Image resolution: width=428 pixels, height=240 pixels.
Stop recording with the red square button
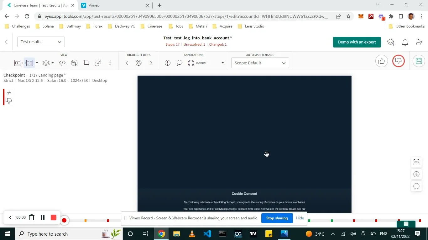54,217
